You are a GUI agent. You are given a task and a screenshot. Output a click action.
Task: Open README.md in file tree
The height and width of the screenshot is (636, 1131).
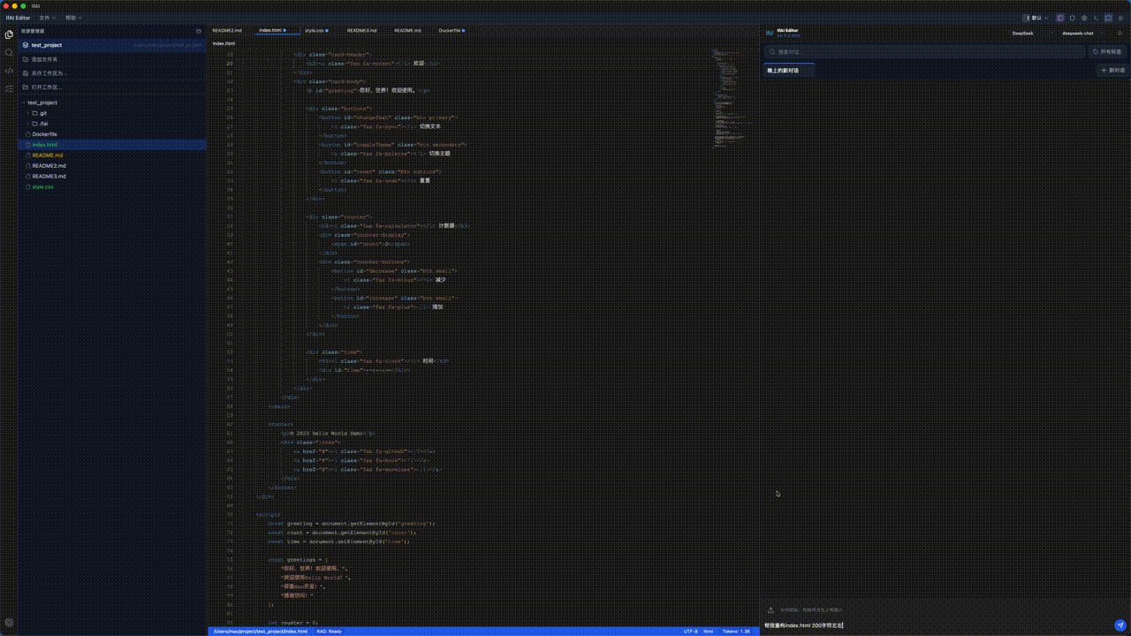(x=48, y=155)
